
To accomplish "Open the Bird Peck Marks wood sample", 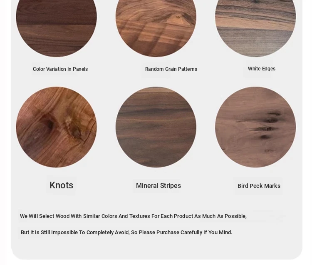I will 255,127.
